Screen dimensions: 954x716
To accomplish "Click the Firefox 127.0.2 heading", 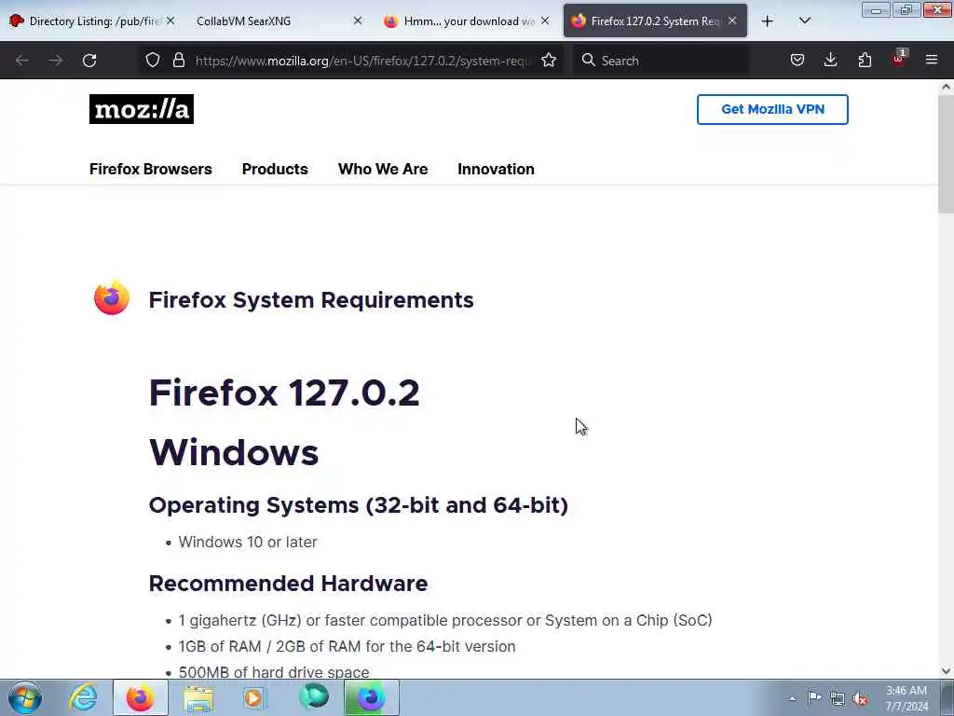I will (284, 392).
